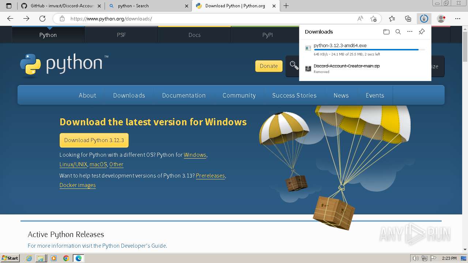This screenshot has height=263, width=468.
Task: Open the tab actions menu icon
Action: click(x=9, y=6)
